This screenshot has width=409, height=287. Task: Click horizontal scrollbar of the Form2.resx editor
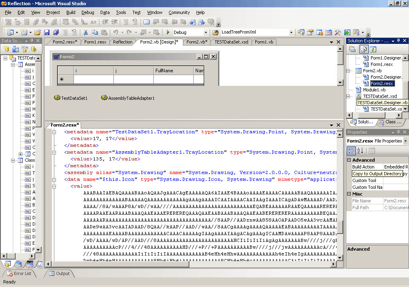[x=191, y=264]
